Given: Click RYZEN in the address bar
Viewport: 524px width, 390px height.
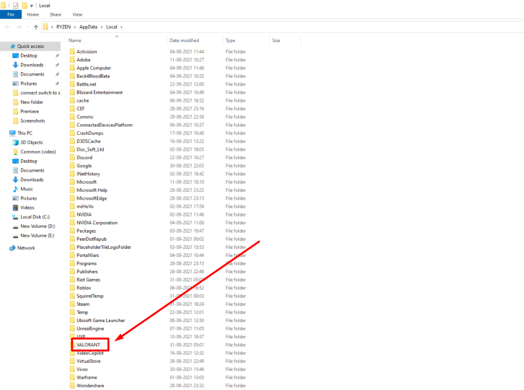Looking at the screenshot, I should coord(64,27).
